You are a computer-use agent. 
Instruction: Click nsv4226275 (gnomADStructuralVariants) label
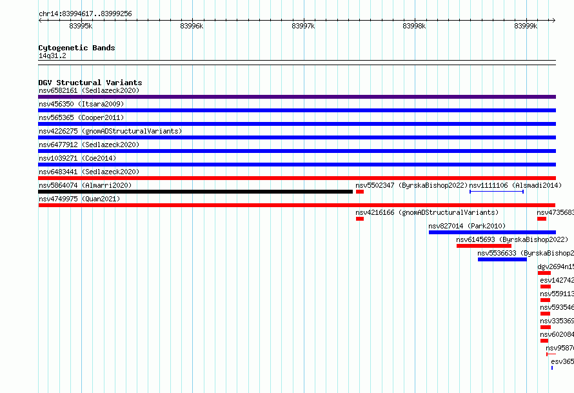(110, 131)
